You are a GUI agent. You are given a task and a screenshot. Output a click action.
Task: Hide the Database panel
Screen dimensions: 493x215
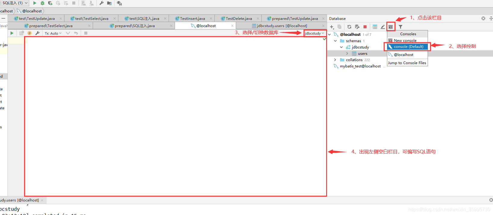point(491,18)
